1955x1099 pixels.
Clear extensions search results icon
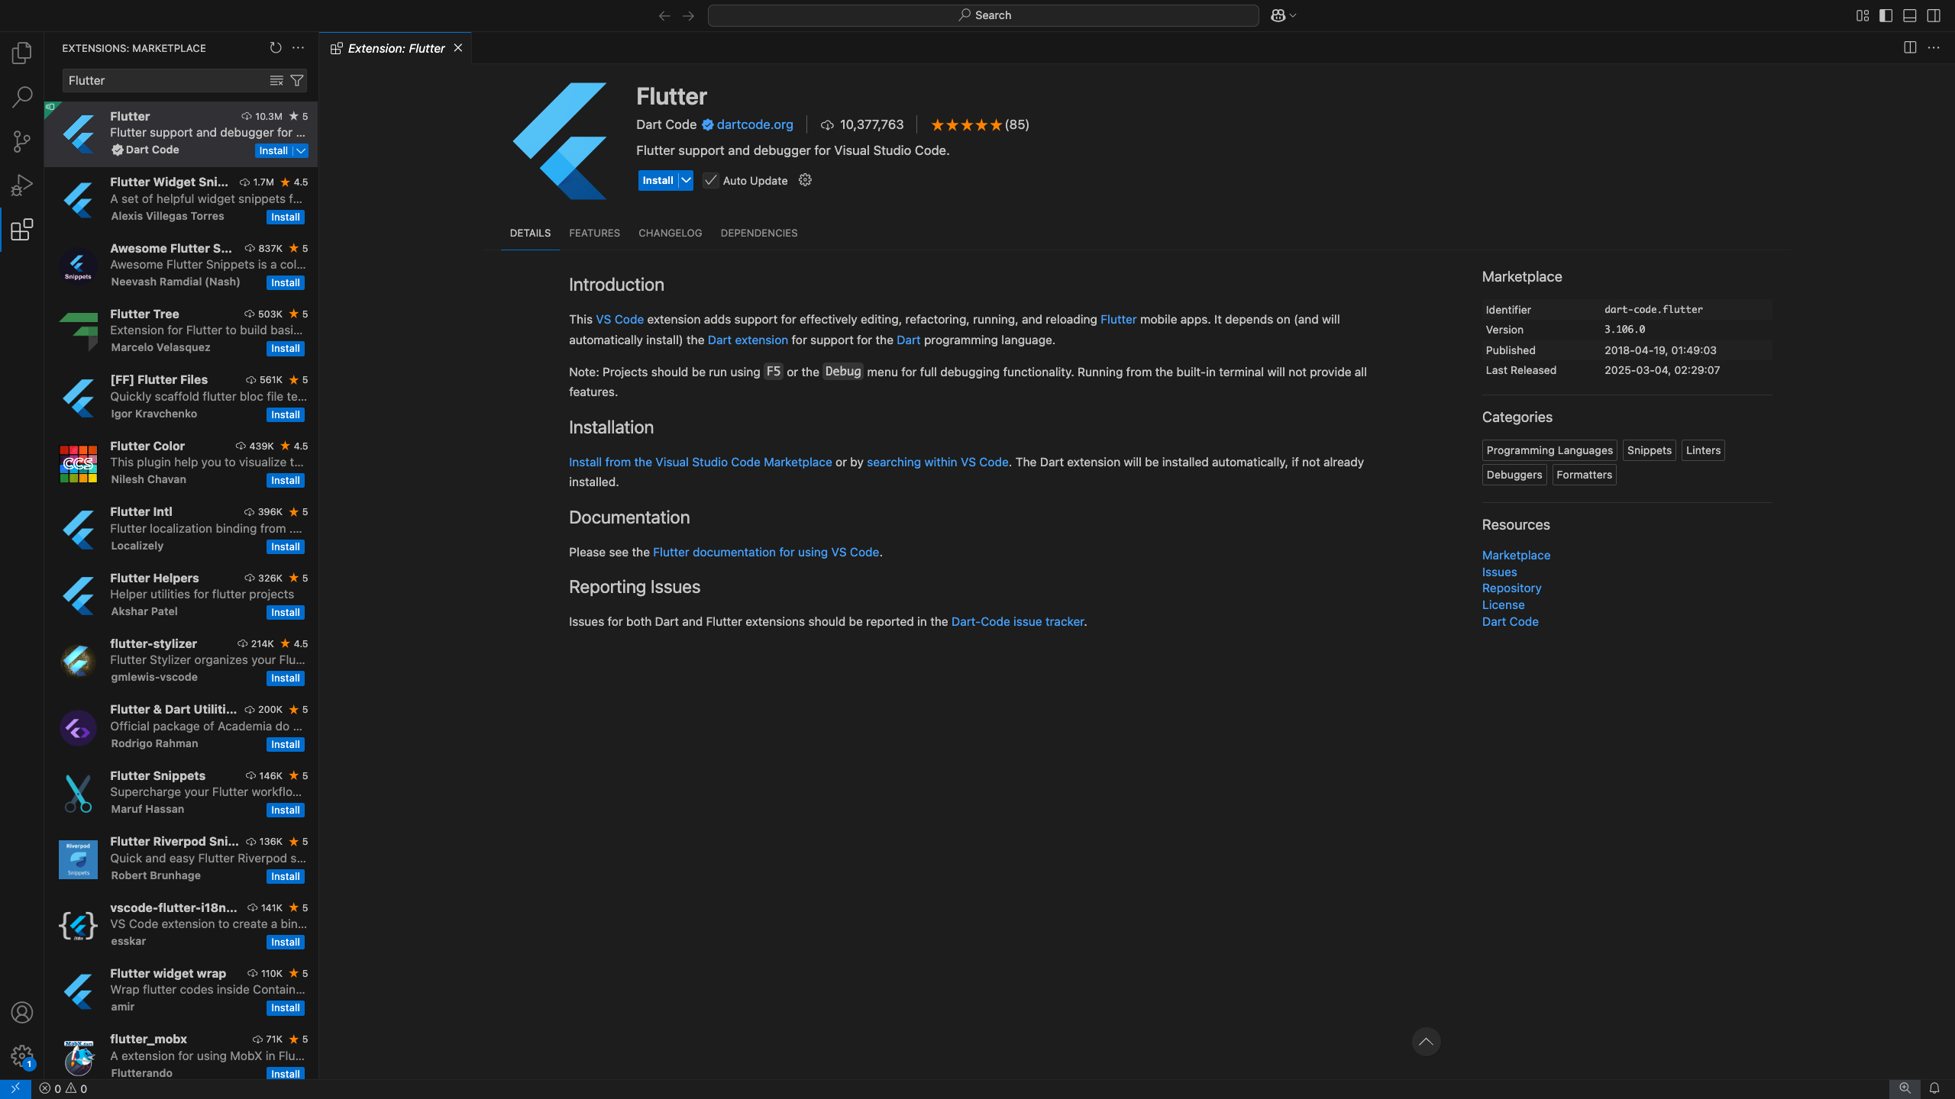click(x=276, y=80)
